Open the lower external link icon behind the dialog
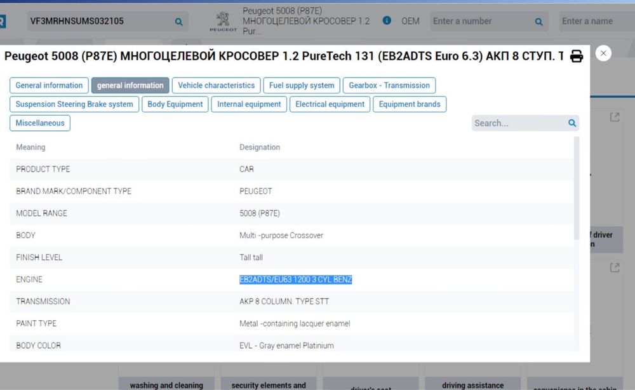The width and height of the screenshot is (635, 390). click(x=615, y=267)
